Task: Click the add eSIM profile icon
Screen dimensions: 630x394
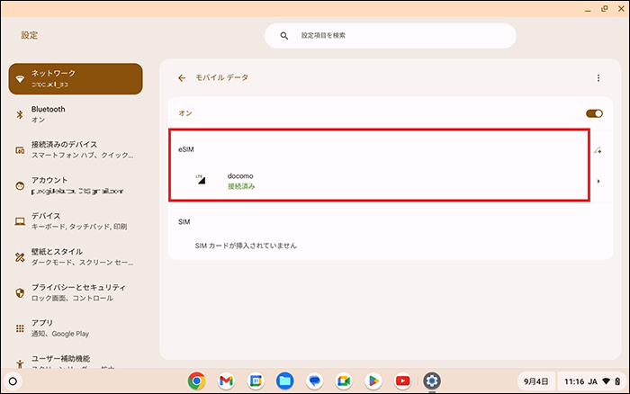Action: point(598,150)
